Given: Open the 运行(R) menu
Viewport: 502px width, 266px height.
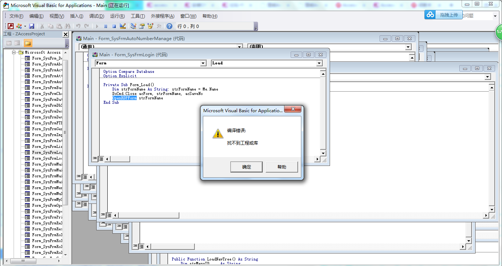Looking at the screenshot, I should (x=117, y=16).
